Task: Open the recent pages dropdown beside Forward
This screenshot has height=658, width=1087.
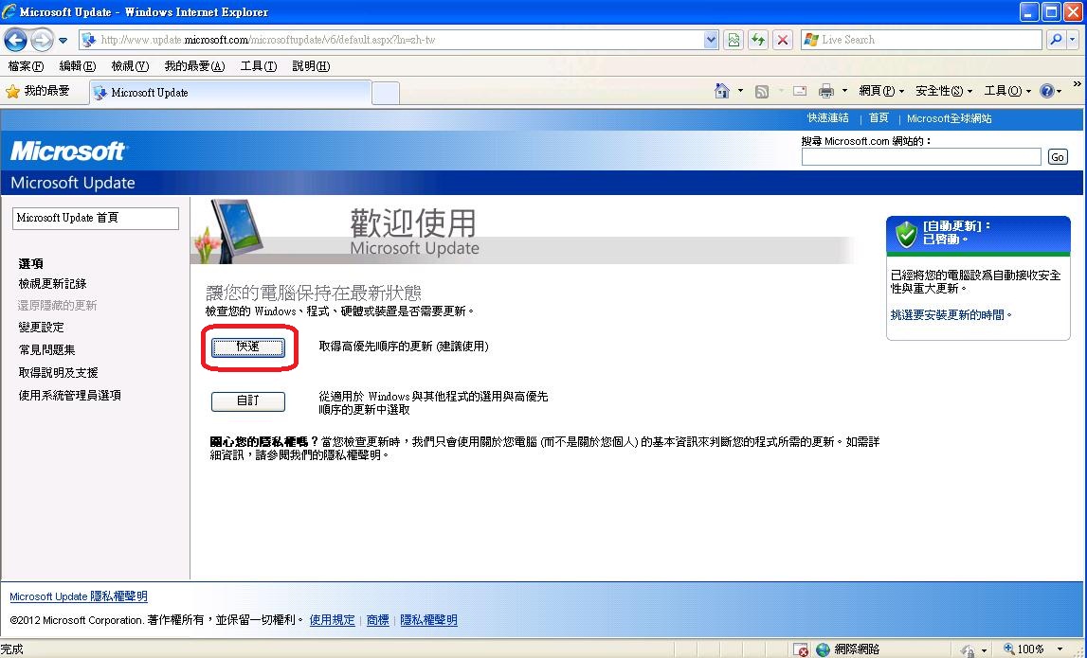Action: pyautogui.click(x=63, y=40)
